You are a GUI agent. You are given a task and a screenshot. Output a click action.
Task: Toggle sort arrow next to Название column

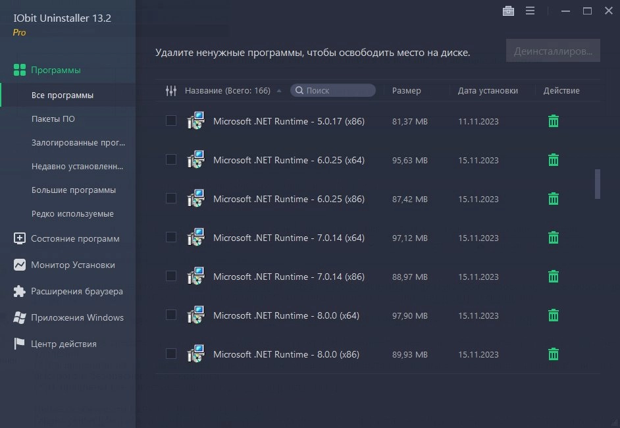279,91
